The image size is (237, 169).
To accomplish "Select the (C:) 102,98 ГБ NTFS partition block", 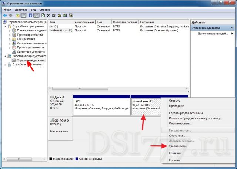I will [x=102, y=107].
